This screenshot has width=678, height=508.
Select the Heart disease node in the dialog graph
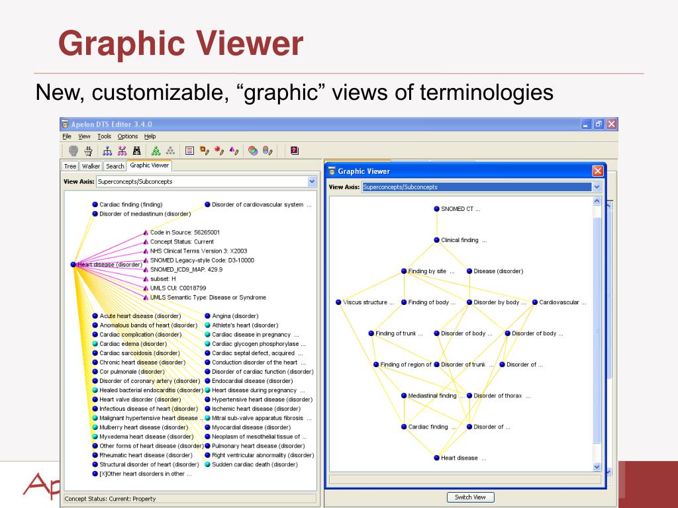460,458
